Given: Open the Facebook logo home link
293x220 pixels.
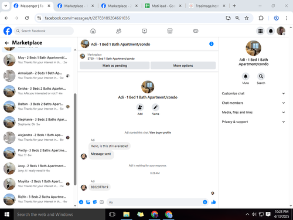Looking at the screenshot, I should pyautogui.click(x=8, y=31).
